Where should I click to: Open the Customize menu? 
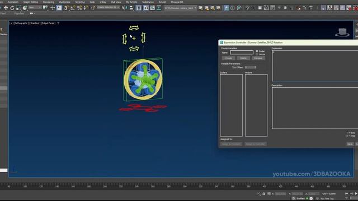(65, 2)
